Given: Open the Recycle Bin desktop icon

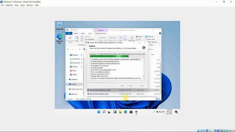Looking at the screenshot, I should pos(59,26).
